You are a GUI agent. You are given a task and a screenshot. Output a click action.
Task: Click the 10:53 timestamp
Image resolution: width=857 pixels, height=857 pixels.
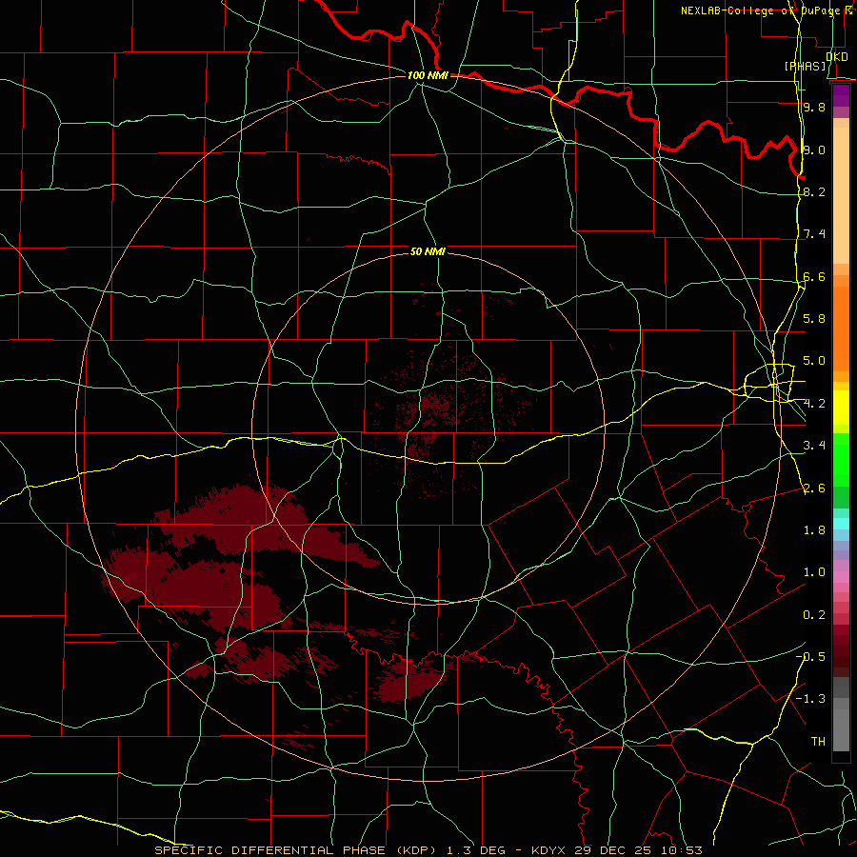click(x=681, y=850)
